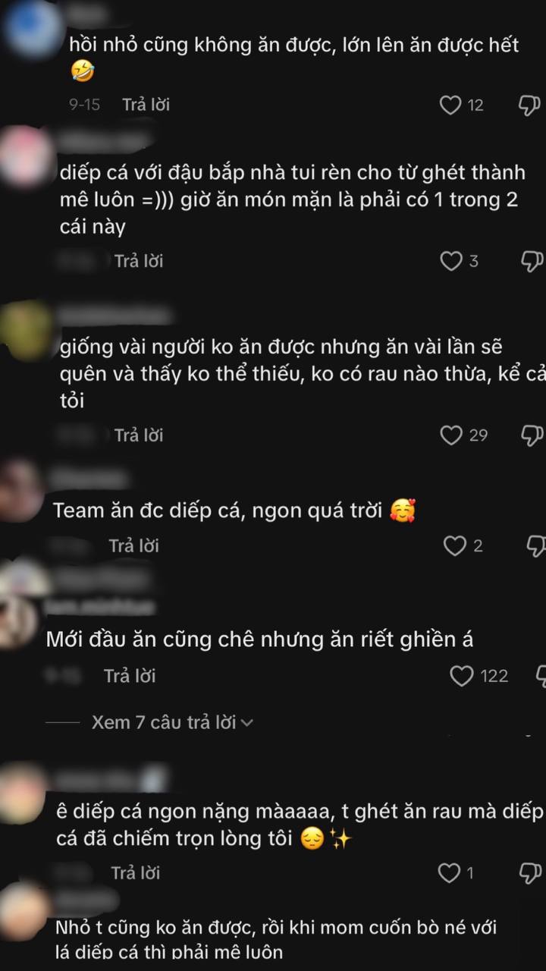Dislike the 'diếp cá với đậu bắp' comment
This screenshot has width=546, height=971.
tap(532, 262)
